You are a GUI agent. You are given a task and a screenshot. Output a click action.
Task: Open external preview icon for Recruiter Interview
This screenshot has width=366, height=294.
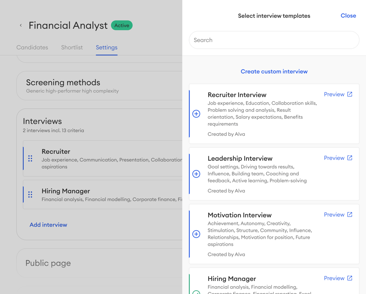[350, 94]
